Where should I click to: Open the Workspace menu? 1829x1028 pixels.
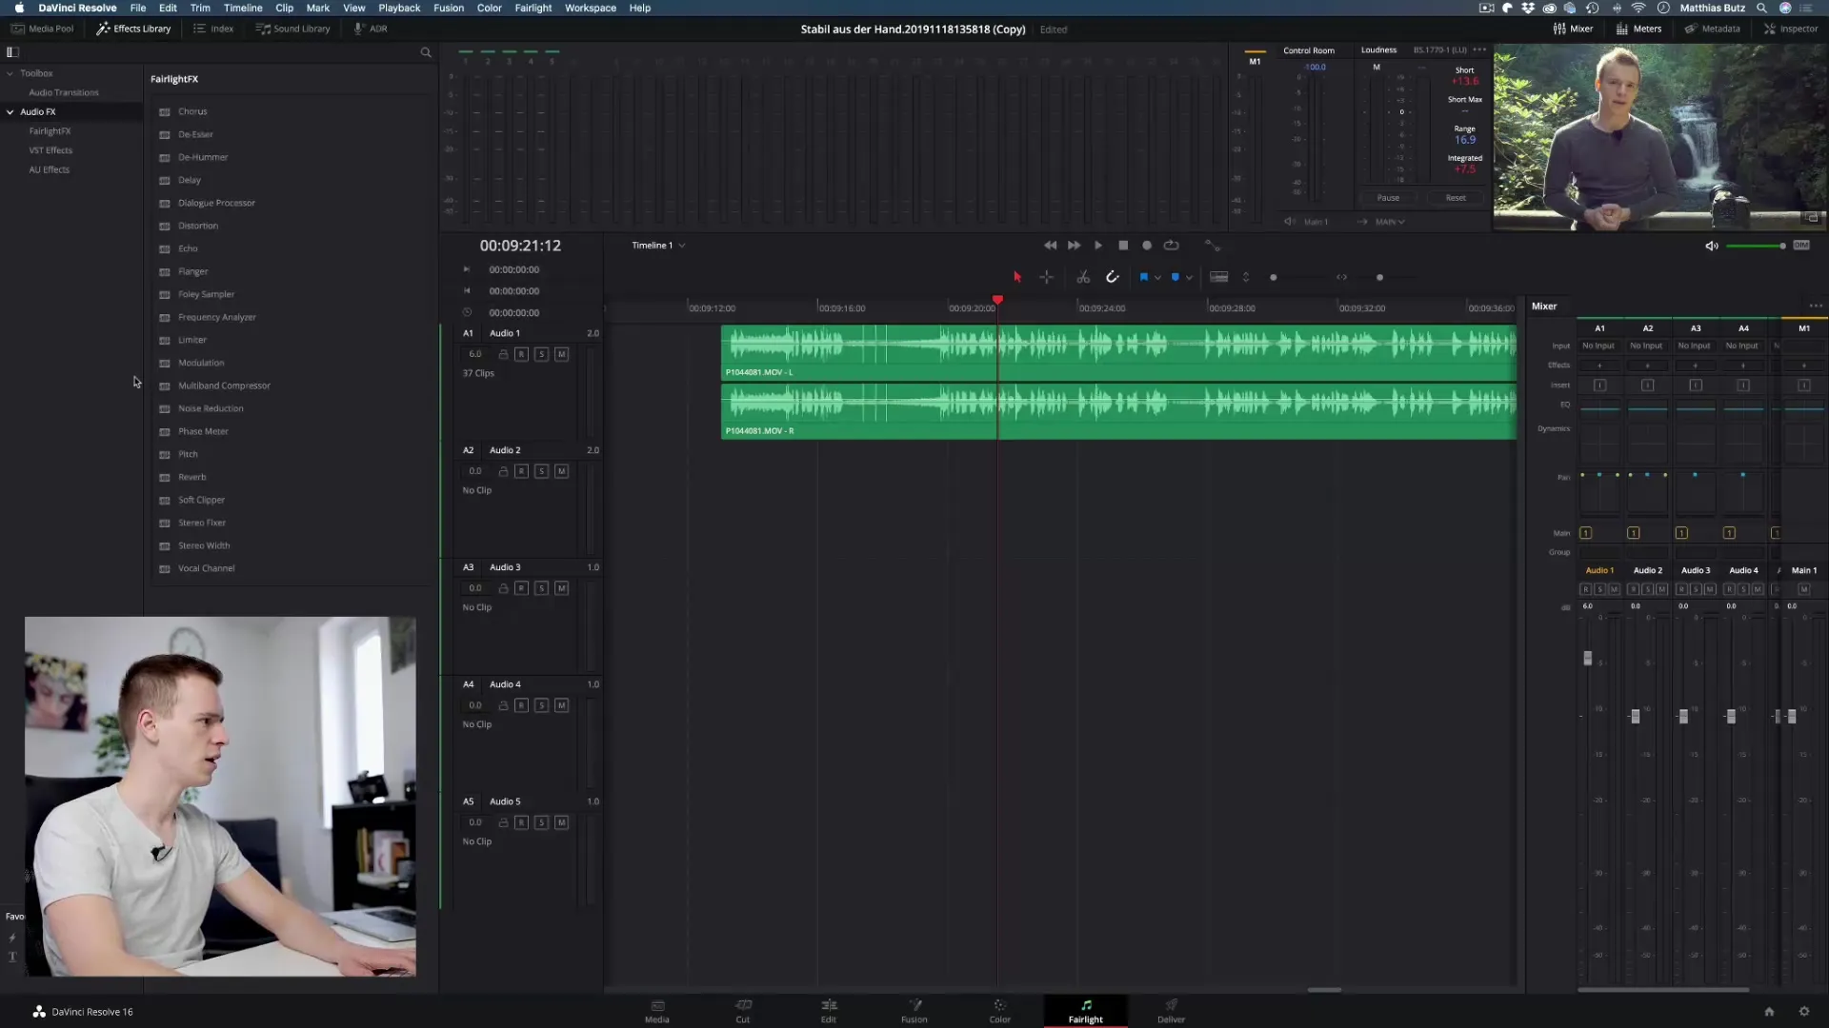click(x=591, y=8)
